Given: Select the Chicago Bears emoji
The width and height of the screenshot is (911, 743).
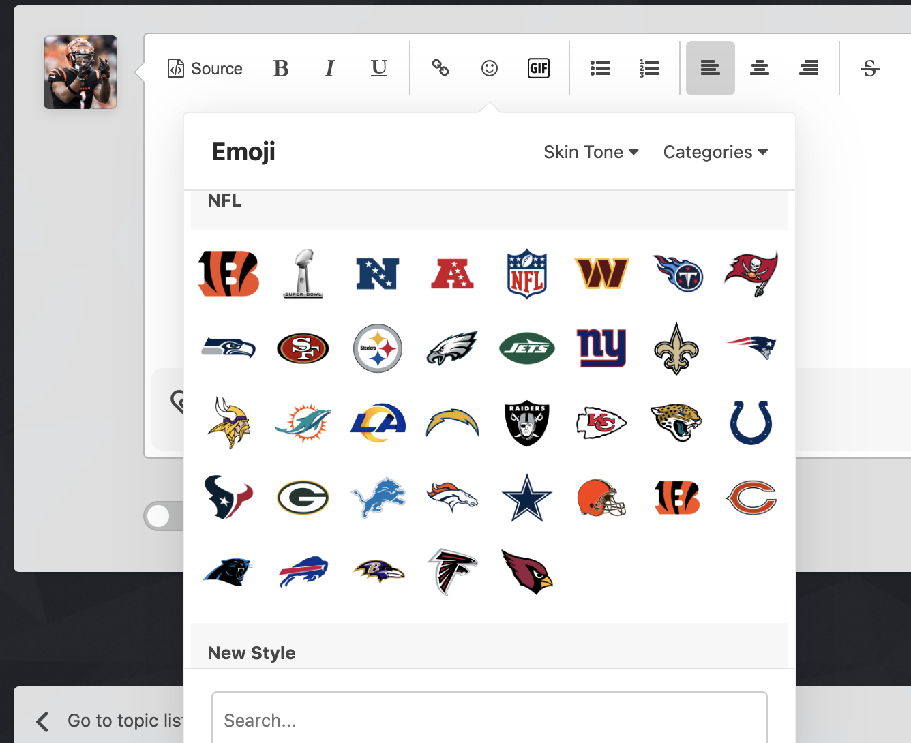Looking at the screenshot, I should click(x=751, y=498).
